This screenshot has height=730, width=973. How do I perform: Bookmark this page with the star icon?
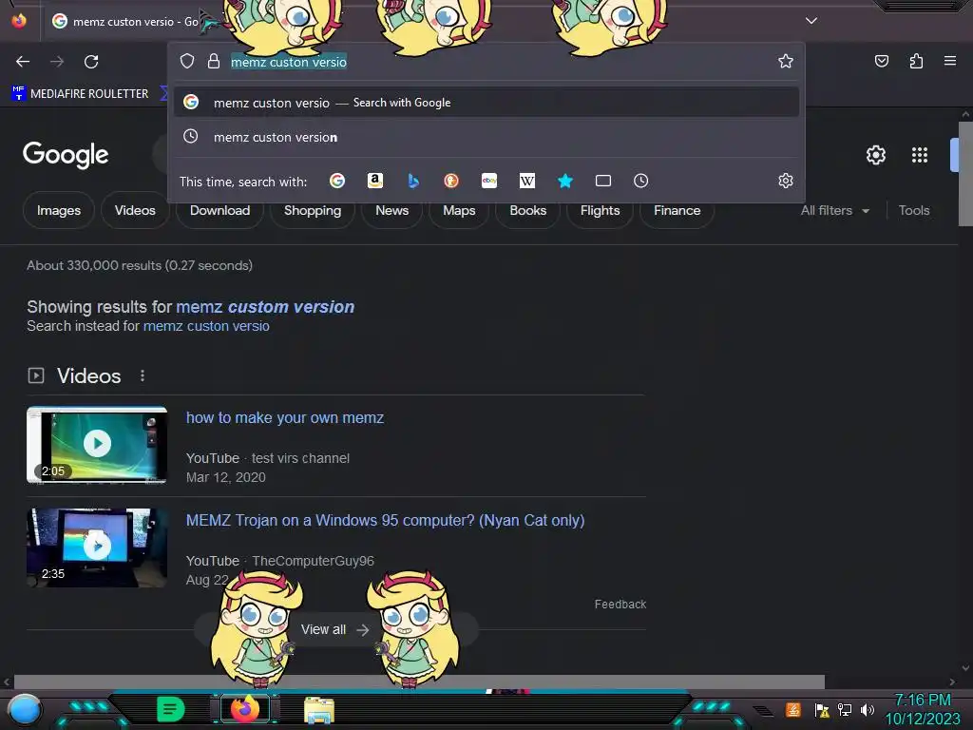(786, 61)
